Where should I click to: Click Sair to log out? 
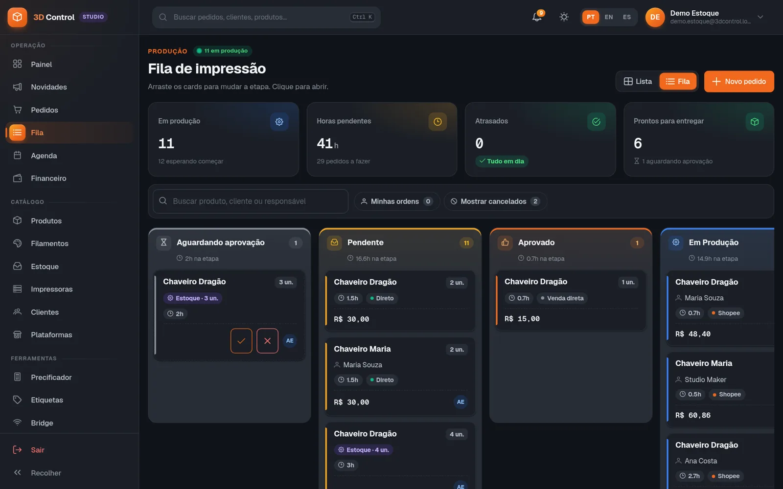pyautogui.click(x=69, y=450)
